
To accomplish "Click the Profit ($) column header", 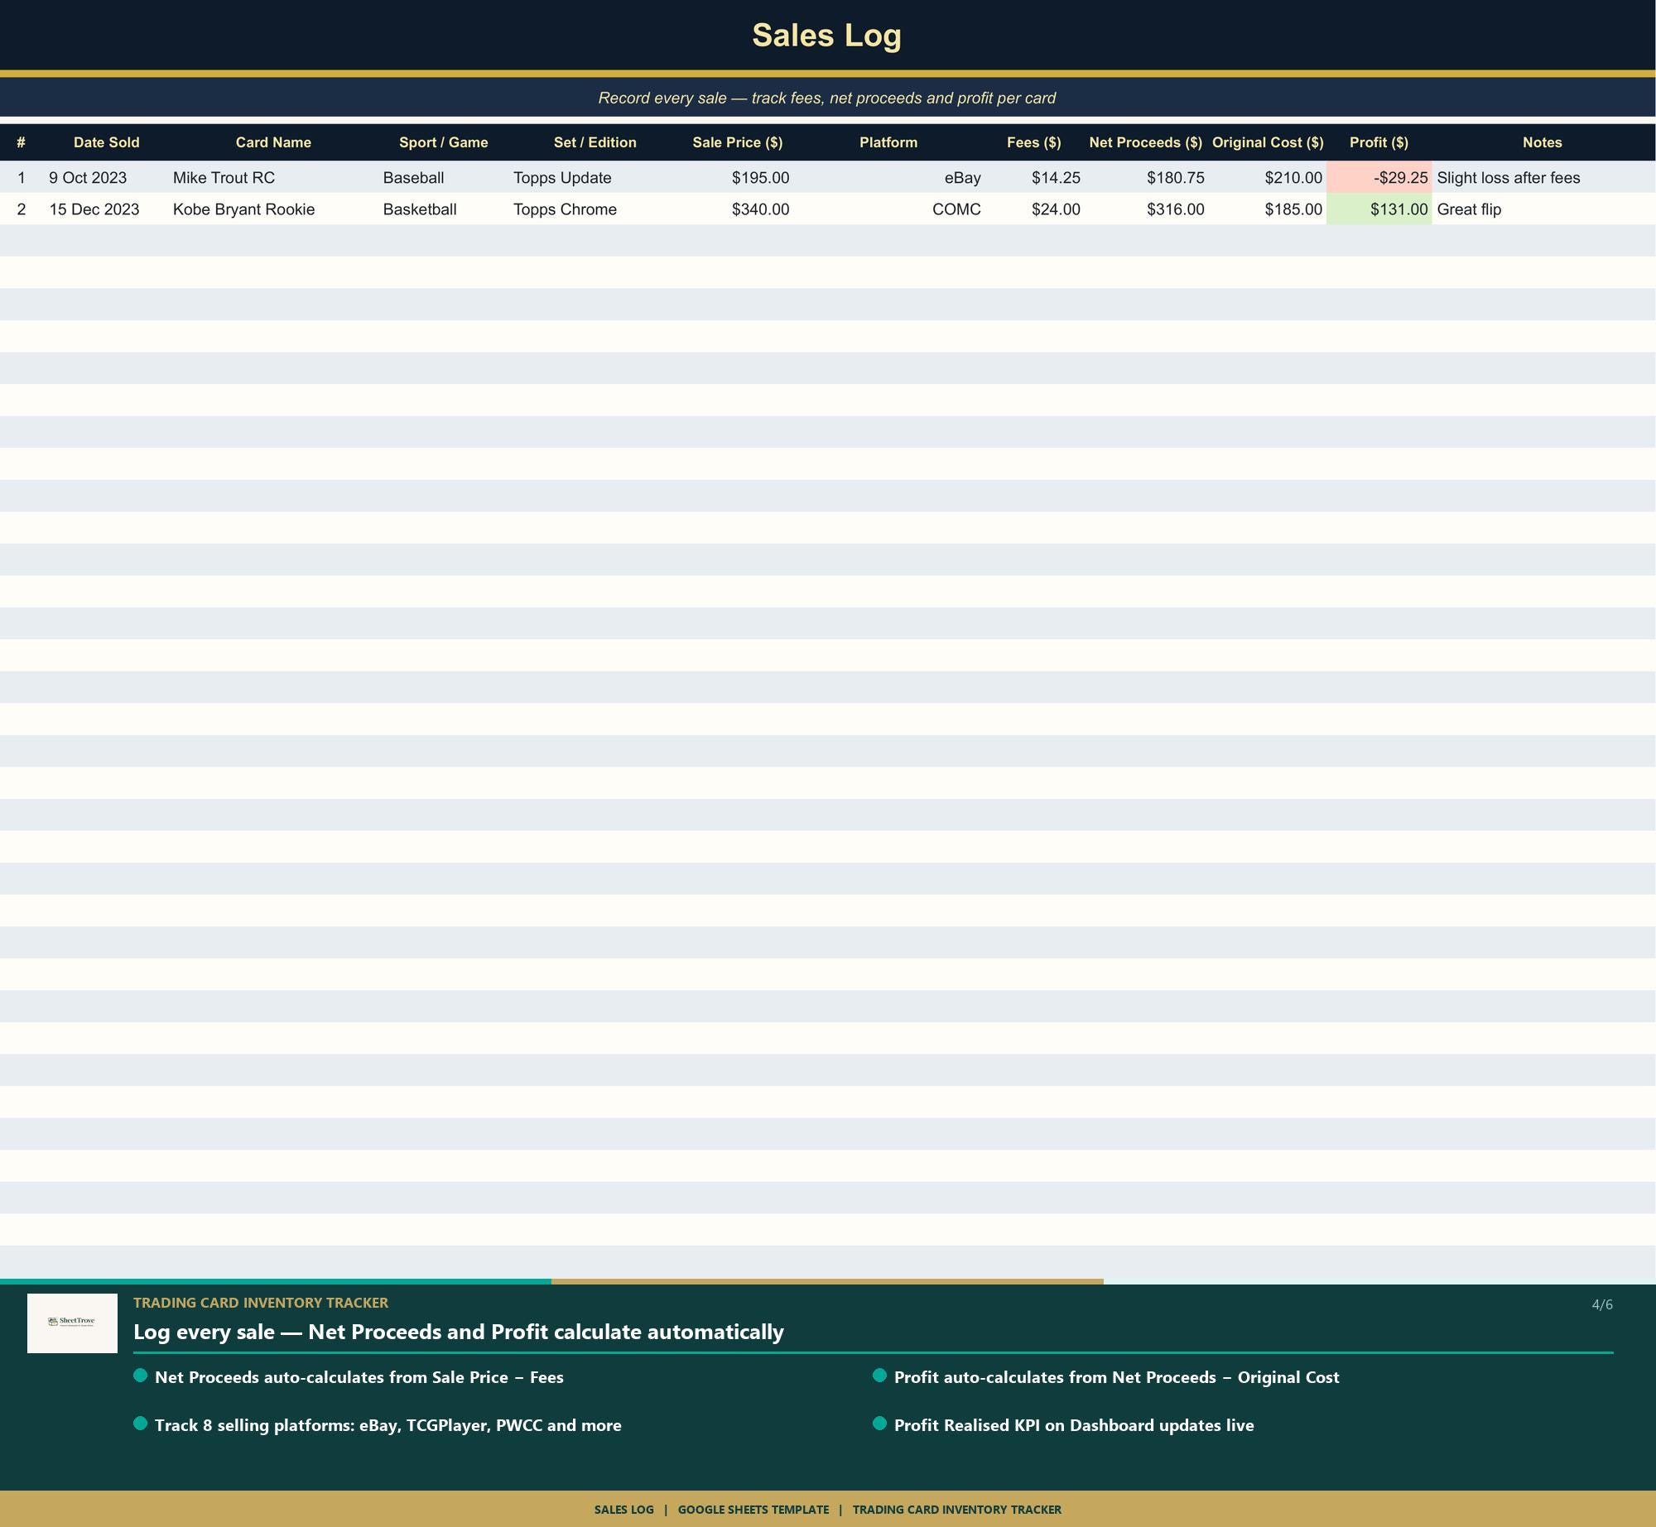I will pos(1379,142).
